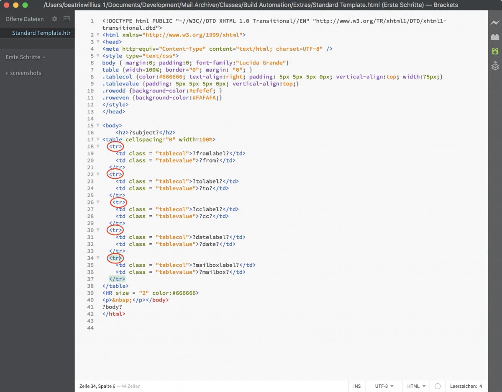Click the circular linting status indicator
502x392 pixels.
click(x=438, y=386)
